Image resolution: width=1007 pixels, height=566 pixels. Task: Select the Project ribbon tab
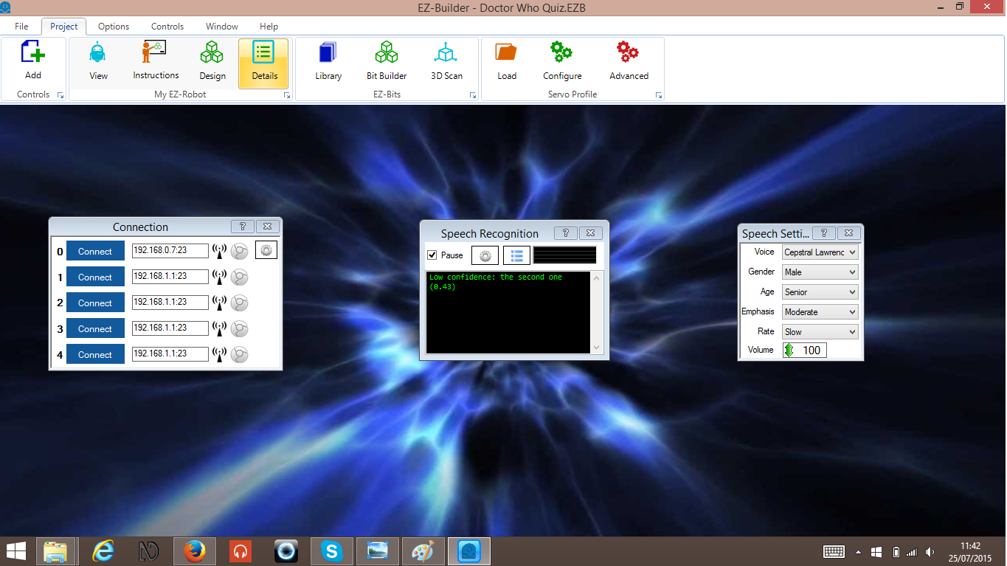(64, 27)
